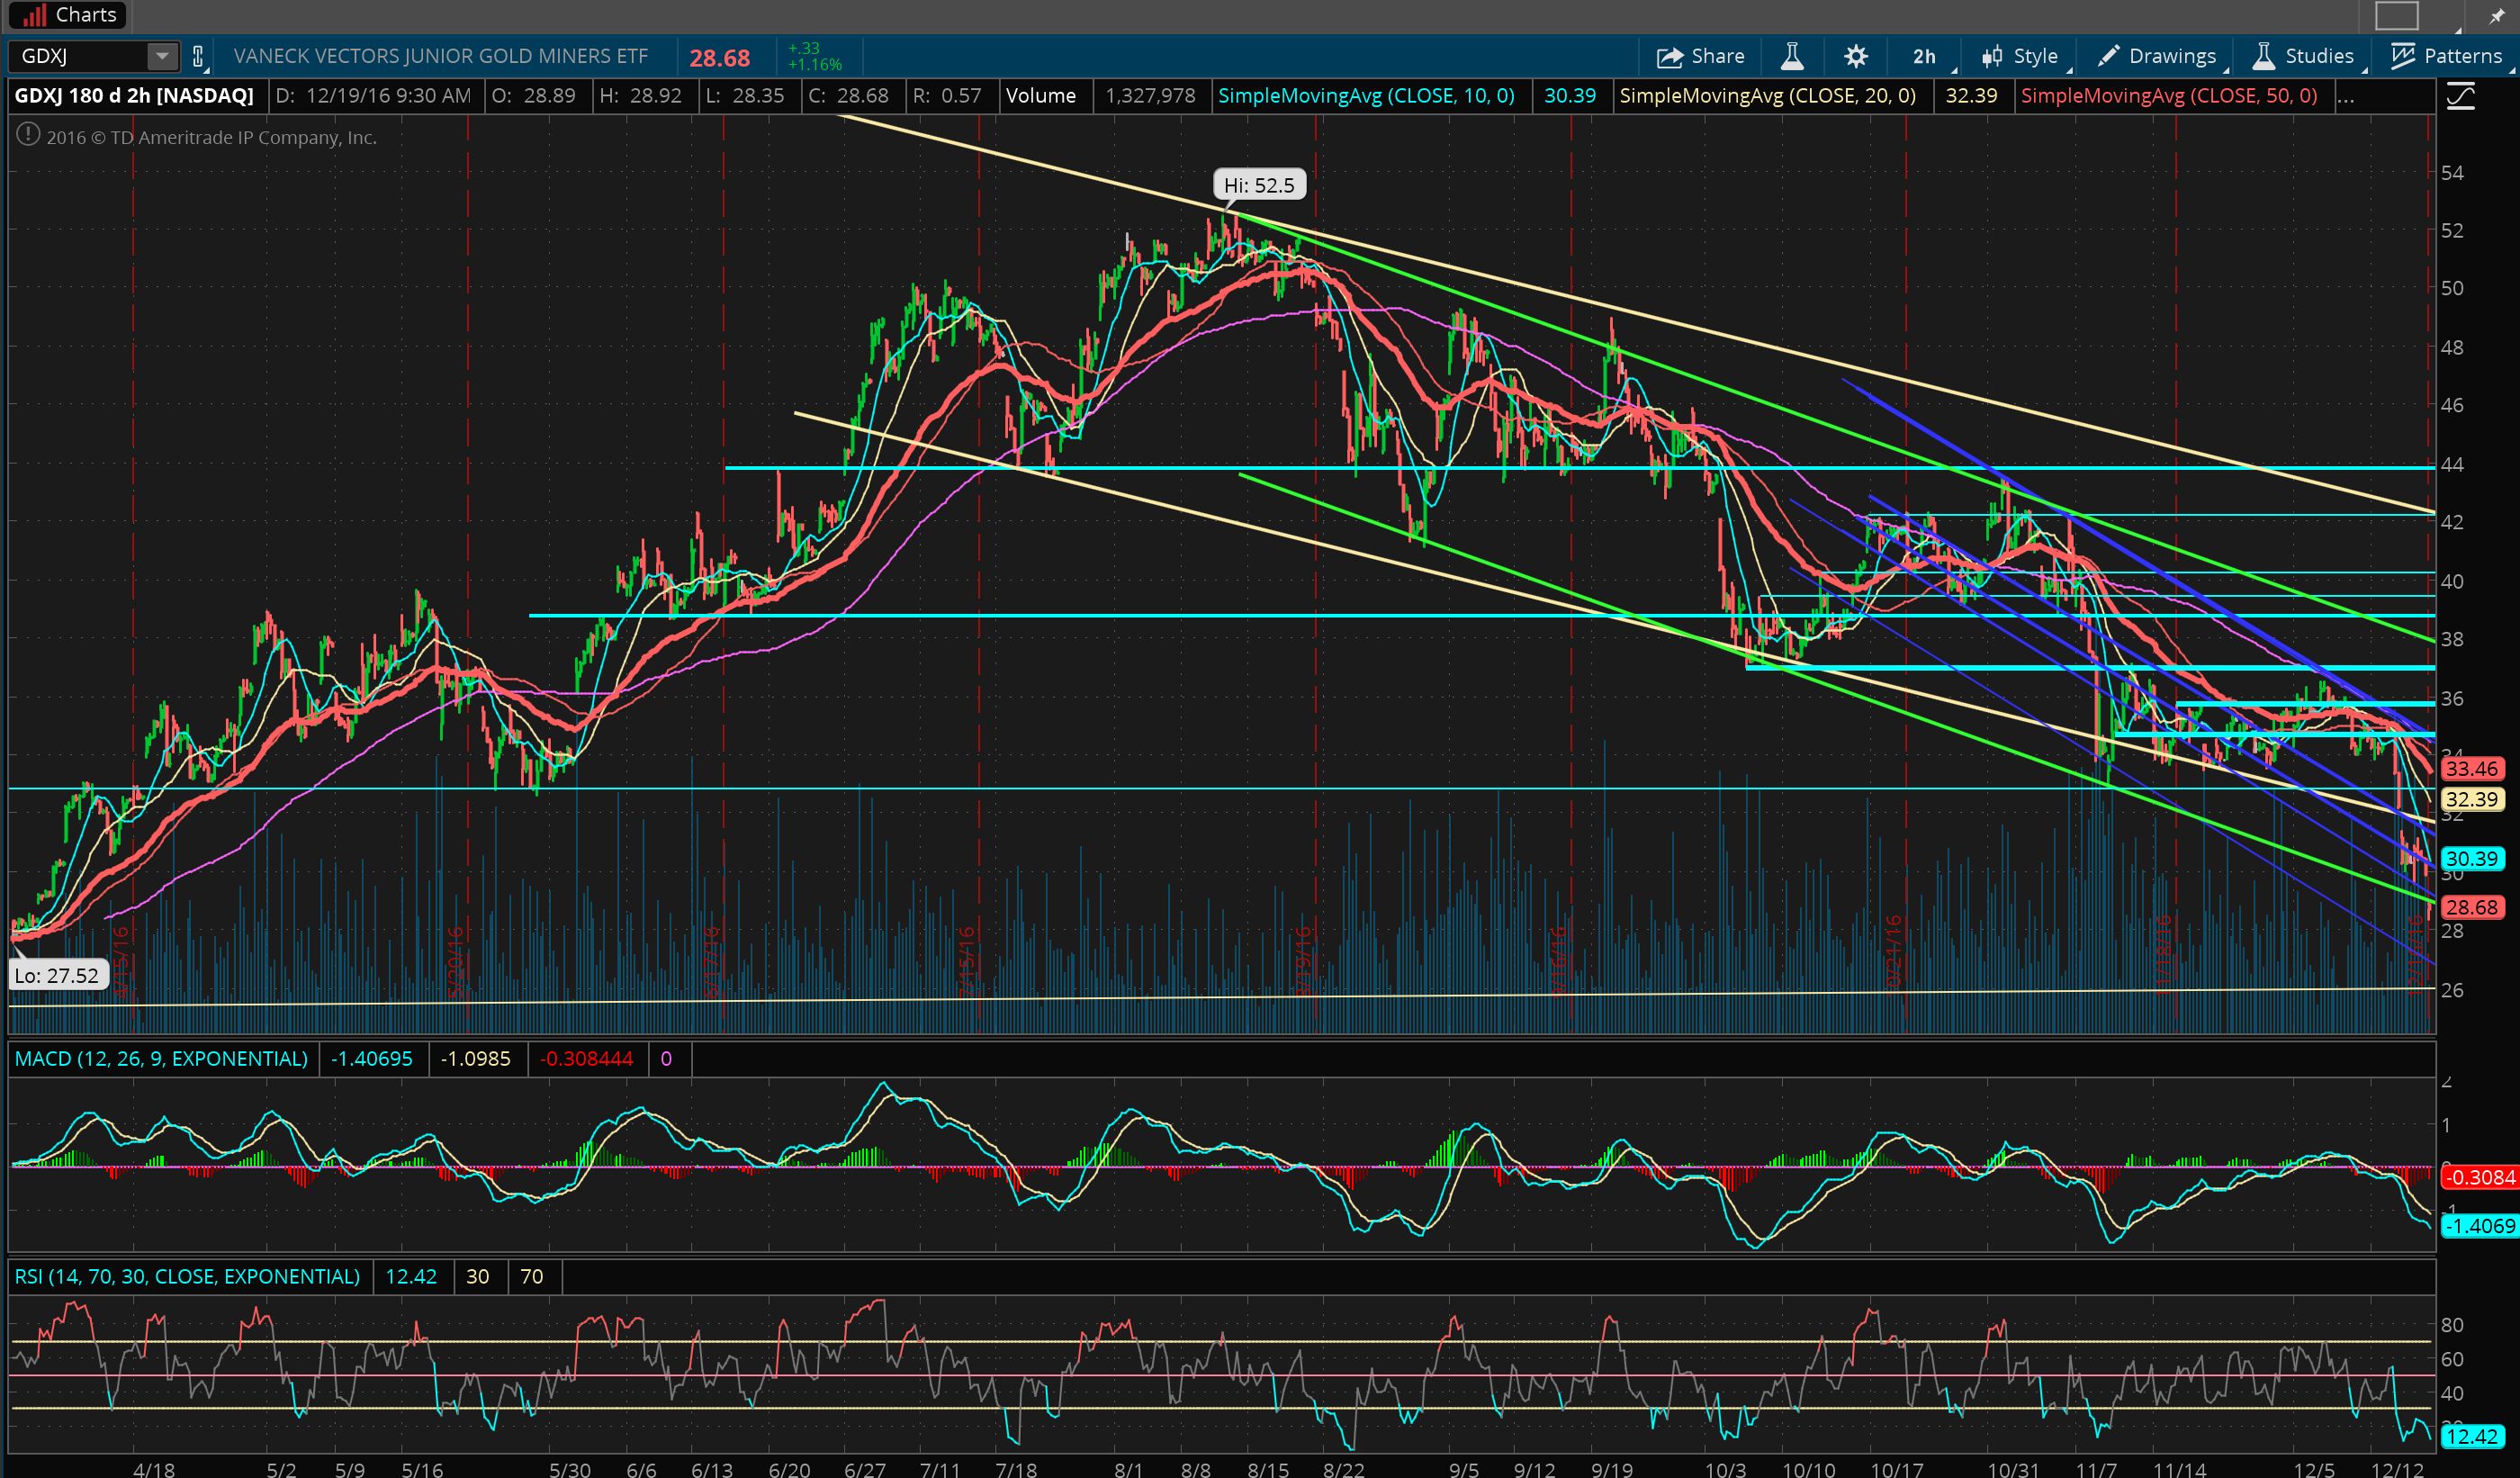Select the Charts tab
The height and width of the screenshot is (1478, 2520).
coord(68,15)
